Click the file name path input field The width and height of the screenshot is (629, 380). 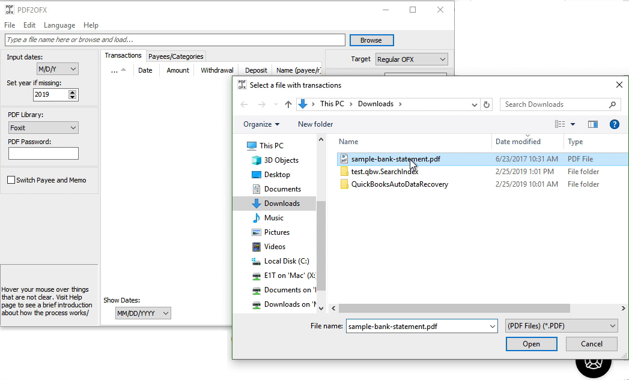pyautogui.click(x=175, y=40)
